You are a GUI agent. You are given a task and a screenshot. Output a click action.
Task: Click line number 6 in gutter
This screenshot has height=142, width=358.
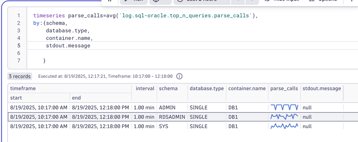coord(19,53)
